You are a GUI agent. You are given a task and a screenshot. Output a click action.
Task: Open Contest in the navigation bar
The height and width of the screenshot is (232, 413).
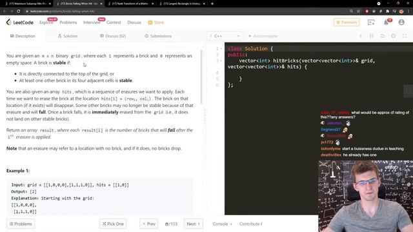point(114,23)
